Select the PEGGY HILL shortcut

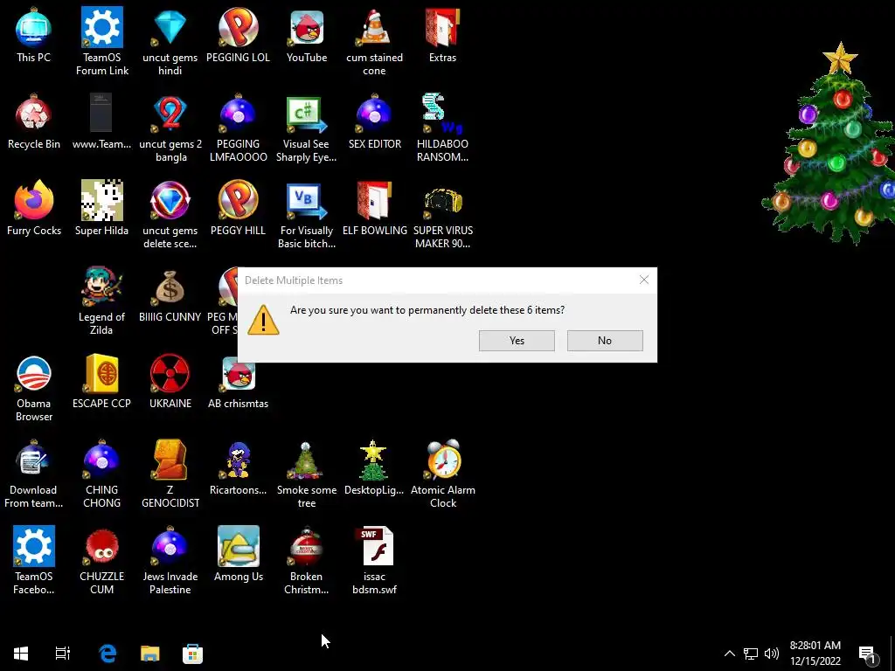coord(238,208)
